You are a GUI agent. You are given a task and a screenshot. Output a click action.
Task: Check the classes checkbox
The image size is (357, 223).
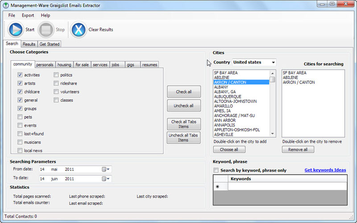coord(56,100)
